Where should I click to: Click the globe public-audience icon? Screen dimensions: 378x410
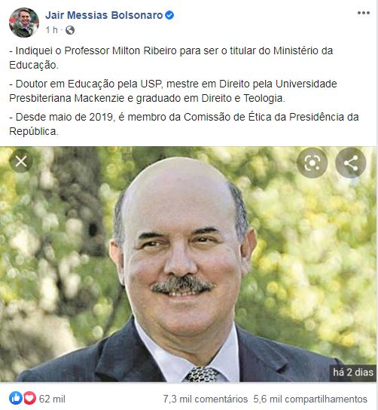[70, 30]
